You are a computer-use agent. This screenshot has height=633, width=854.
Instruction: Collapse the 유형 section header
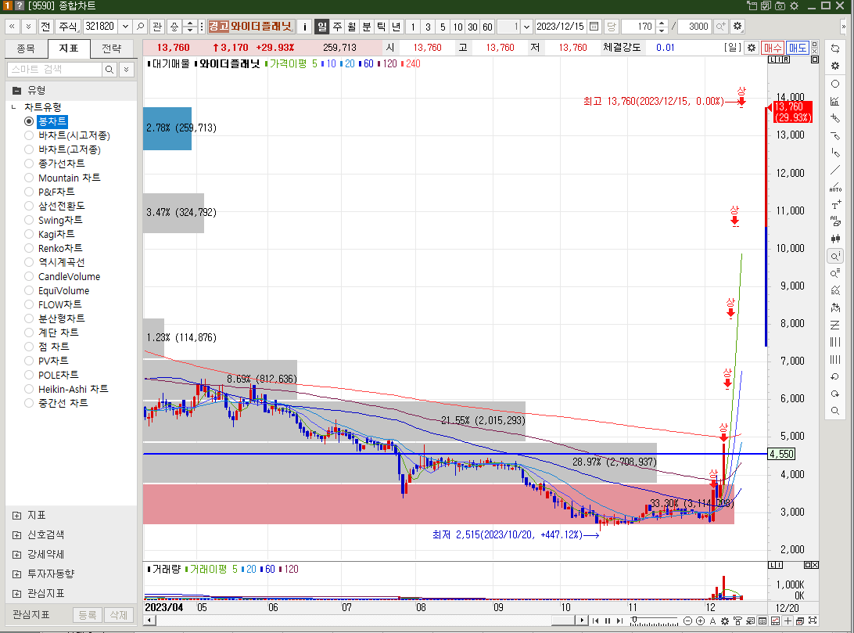17,91
